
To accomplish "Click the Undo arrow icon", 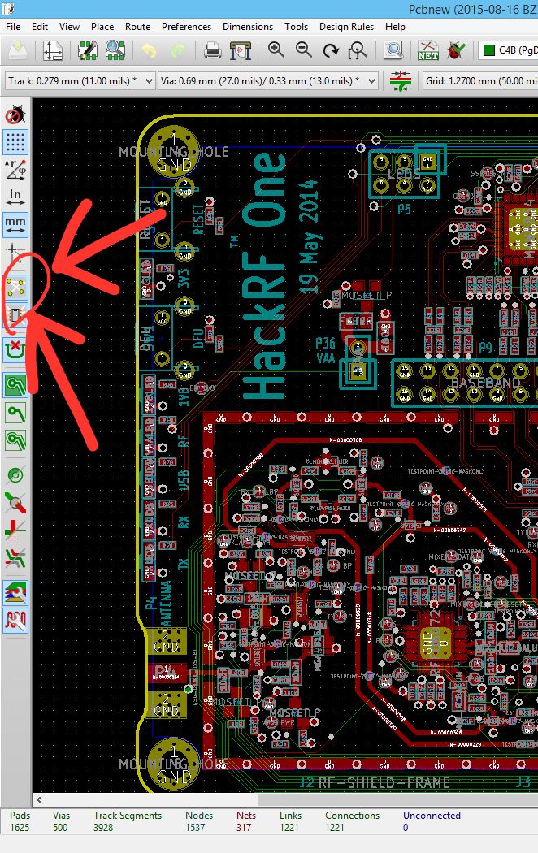I will tap(149, 50).
